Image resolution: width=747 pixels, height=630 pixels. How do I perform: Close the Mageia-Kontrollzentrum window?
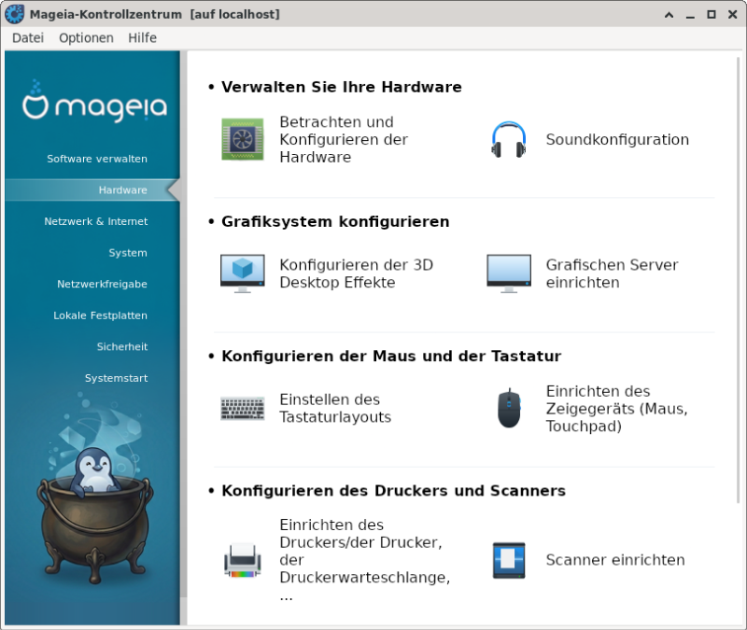(x=733, y=15)
